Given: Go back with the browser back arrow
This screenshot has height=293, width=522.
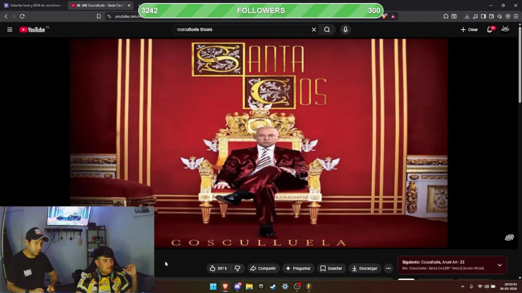Looking at the screenshot, I should [6, 16].
